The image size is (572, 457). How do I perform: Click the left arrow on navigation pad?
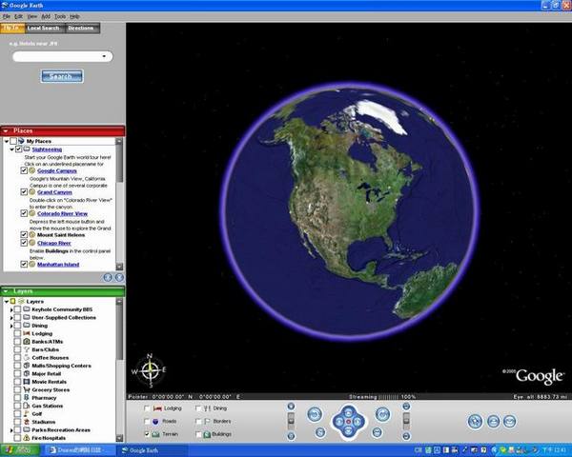coord(338,422)
